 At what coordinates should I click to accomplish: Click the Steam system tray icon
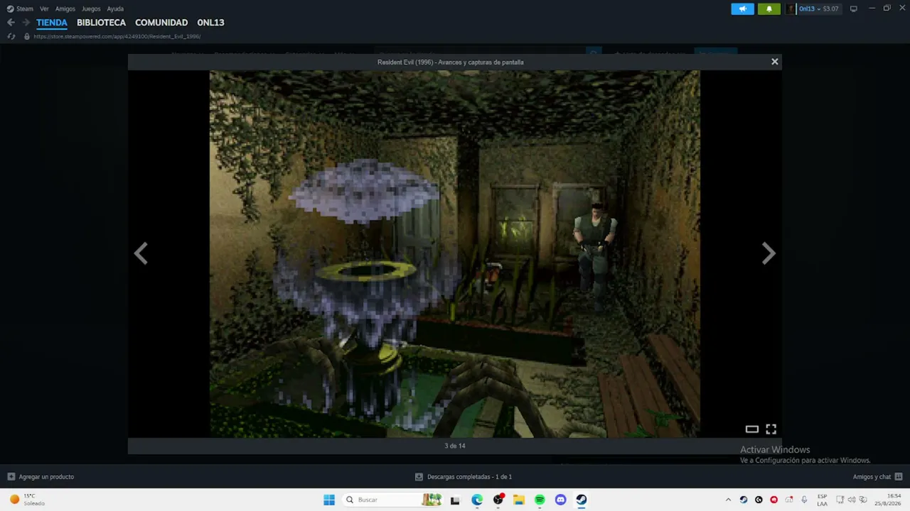click(744, 500)
